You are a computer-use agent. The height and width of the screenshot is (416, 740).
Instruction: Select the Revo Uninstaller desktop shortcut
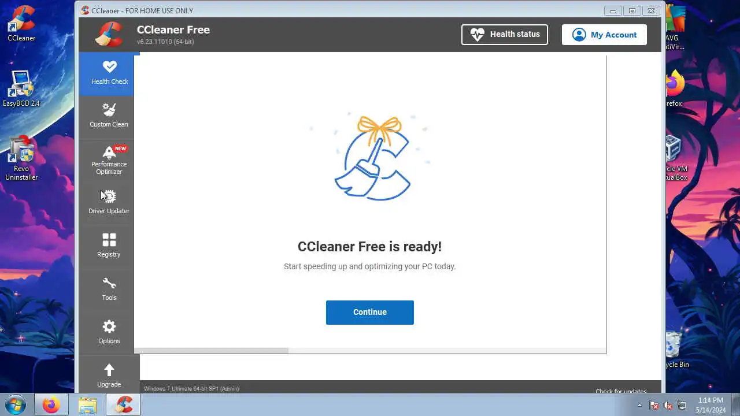(x=21, y=158)
